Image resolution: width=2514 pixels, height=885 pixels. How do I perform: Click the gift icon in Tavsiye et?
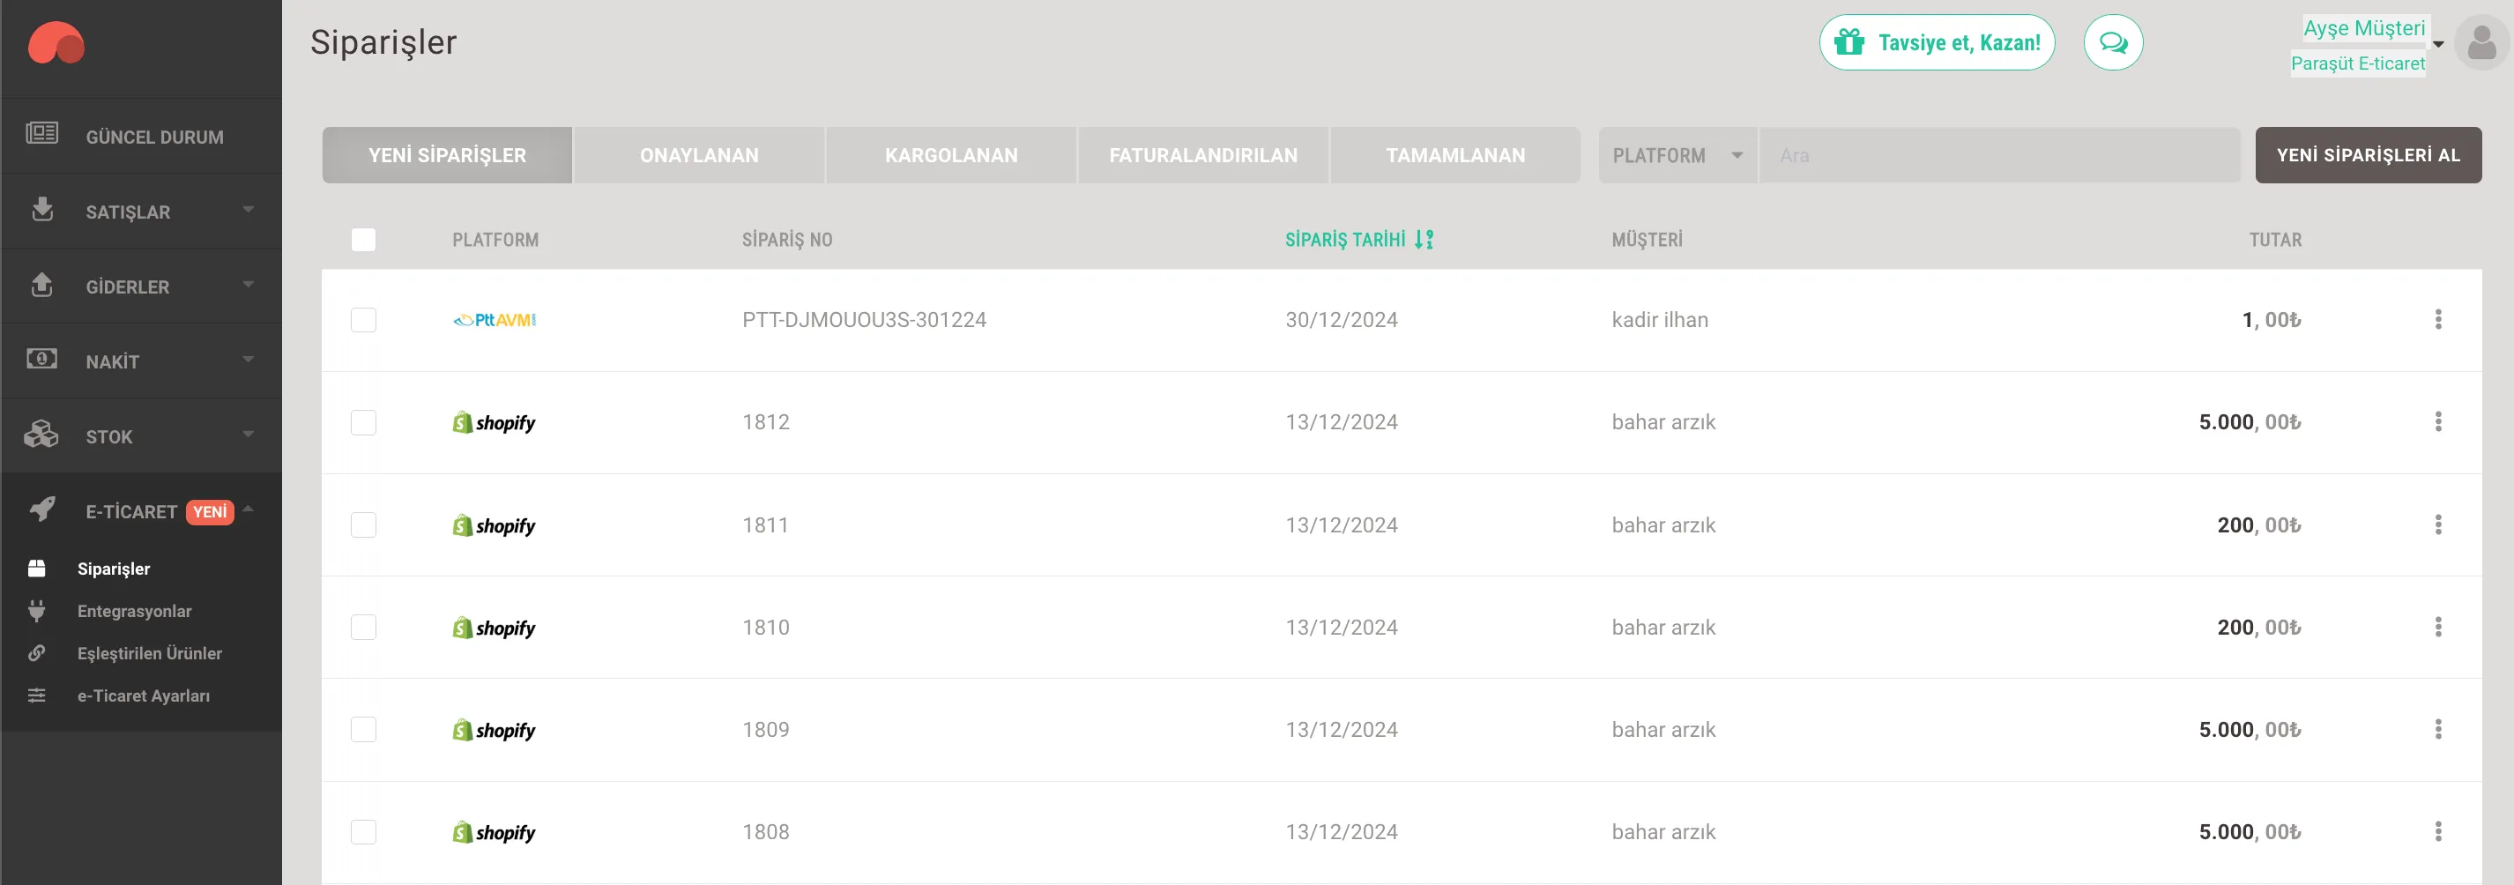[x=1848, y=42]
